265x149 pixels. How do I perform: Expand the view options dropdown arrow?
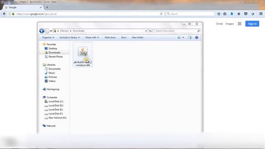pyautogui.click(x=183, y=38)
